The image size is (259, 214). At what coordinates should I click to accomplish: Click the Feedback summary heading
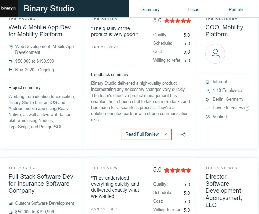(x=110, y=75)
